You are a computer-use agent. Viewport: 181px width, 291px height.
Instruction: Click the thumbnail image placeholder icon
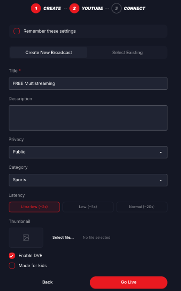tap(26, 237)
